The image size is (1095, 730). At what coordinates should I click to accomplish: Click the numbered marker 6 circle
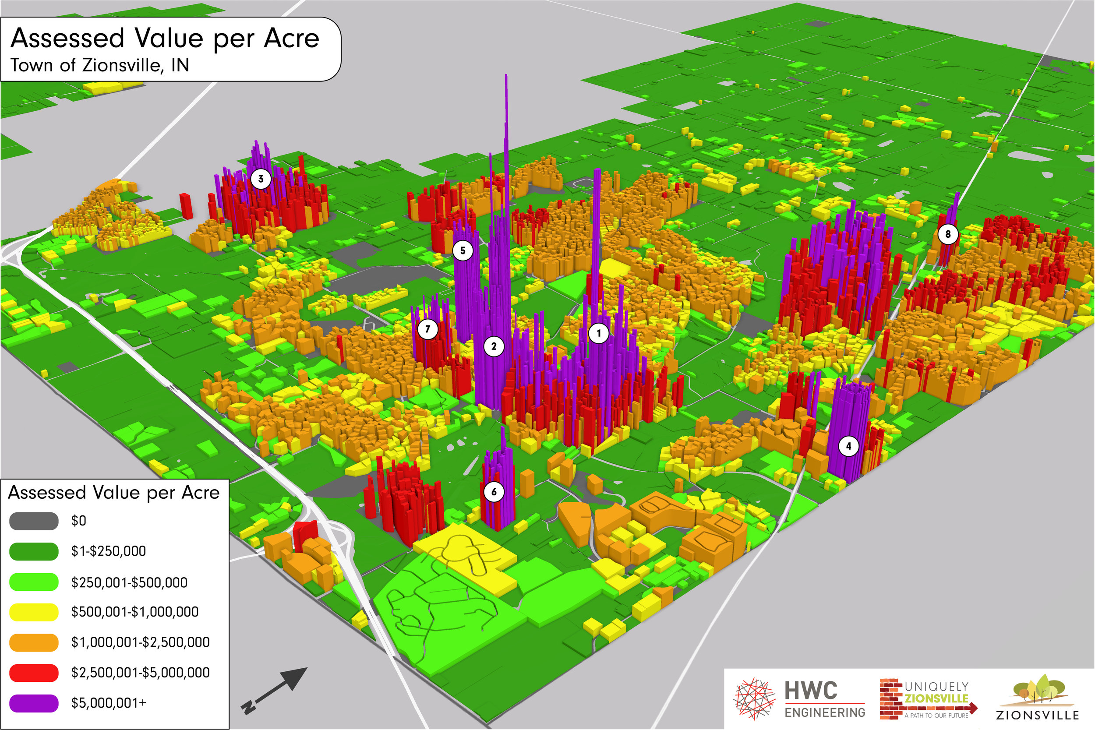point(494,492)
